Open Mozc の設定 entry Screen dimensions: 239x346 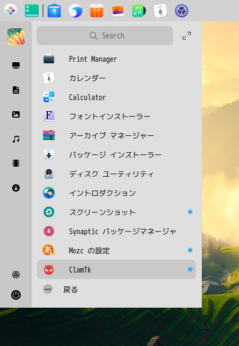coord(116,250)
